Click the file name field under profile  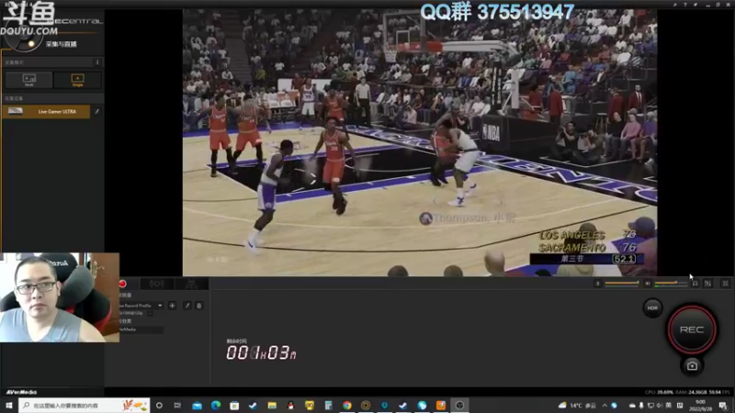click(141, 329)
